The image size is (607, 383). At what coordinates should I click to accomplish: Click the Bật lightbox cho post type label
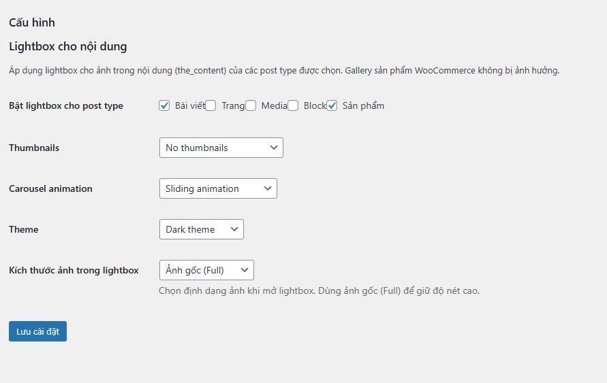66,105
